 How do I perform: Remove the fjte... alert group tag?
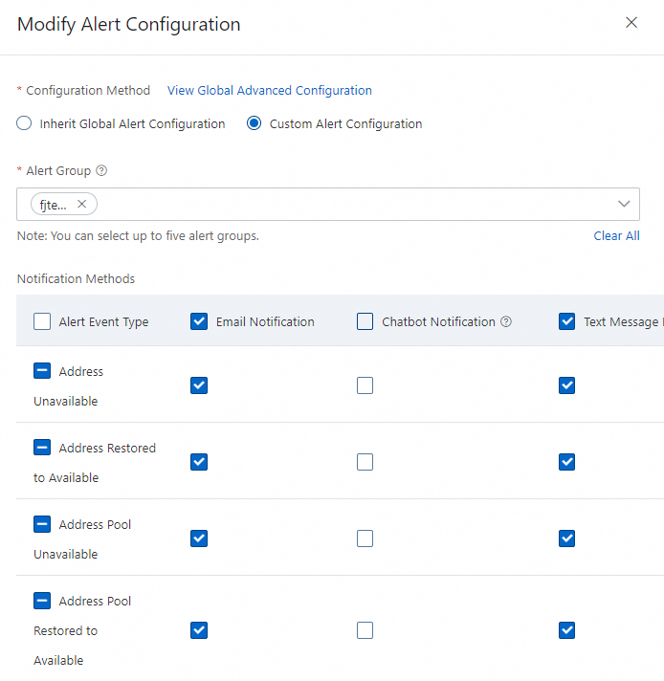point(81,204)
